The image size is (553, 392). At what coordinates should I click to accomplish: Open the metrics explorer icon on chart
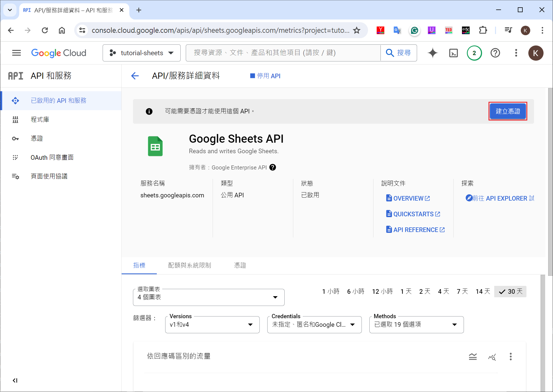[x=492, y=357]
